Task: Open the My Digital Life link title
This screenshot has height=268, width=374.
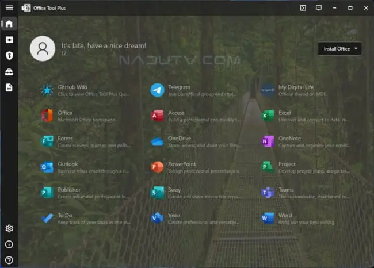Action: [x=296, y=87]
